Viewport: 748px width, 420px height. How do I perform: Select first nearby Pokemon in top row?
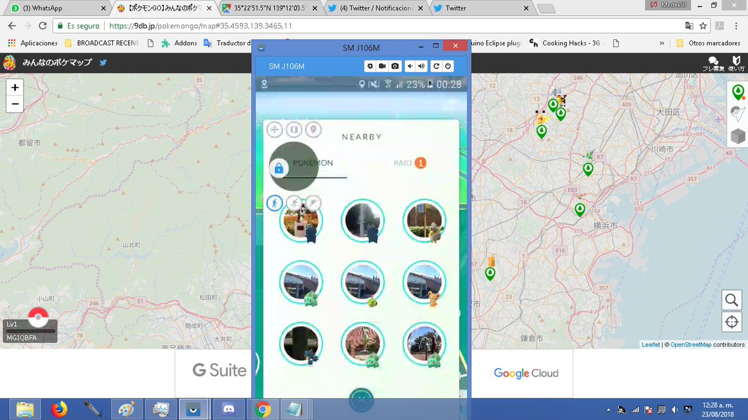coord(301,220)
